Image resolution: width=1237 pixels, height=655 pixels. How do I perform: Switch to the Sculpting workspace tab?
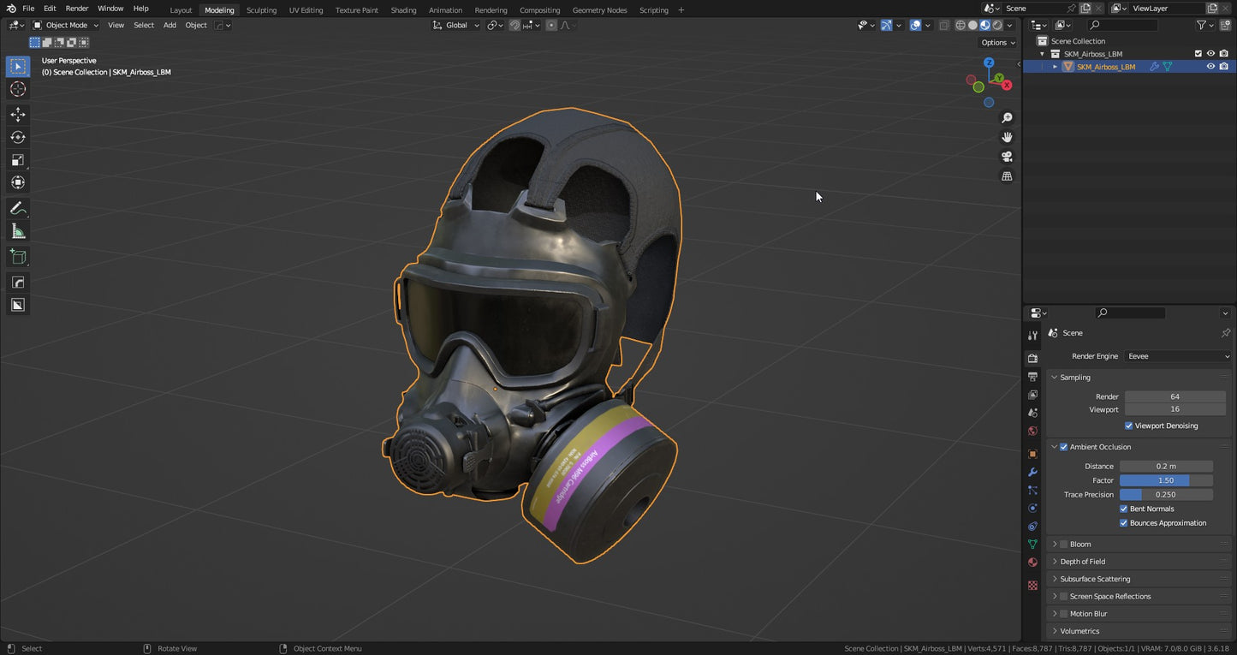click(261, 9)
